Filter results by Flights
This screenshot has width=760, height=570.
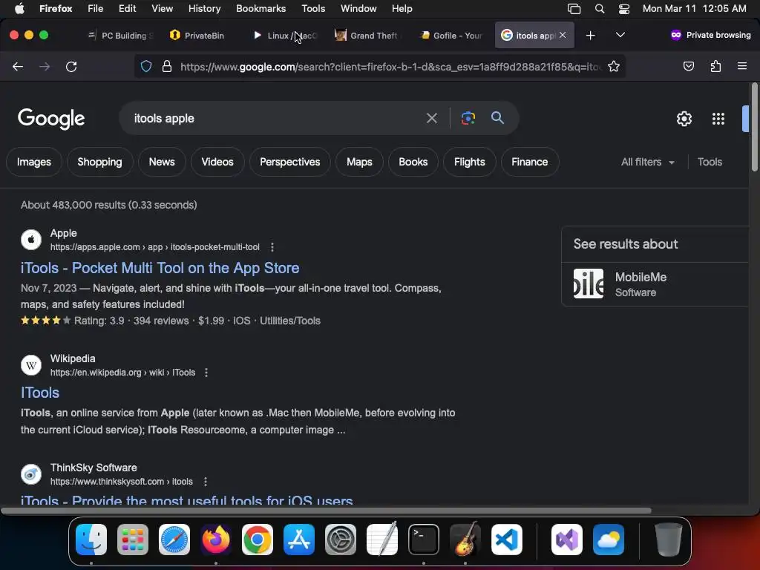(x=470, y=163)
